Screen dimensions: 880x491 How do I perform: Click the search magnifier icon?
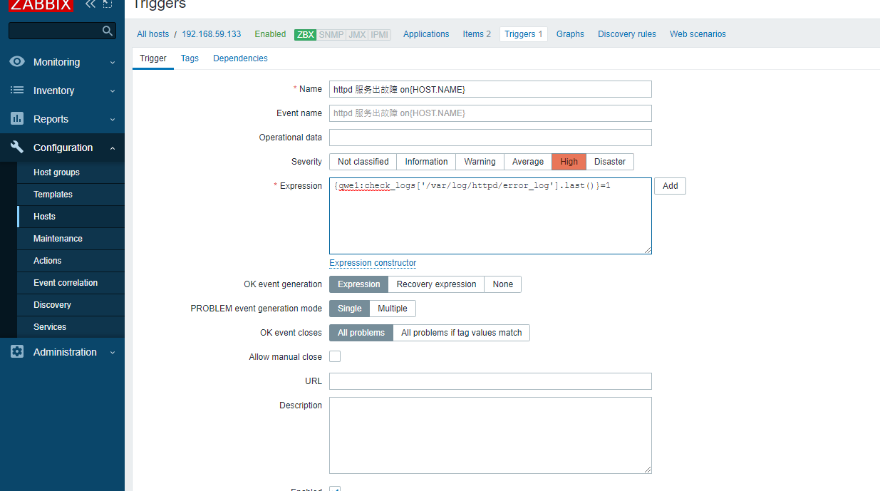point(108,31)
